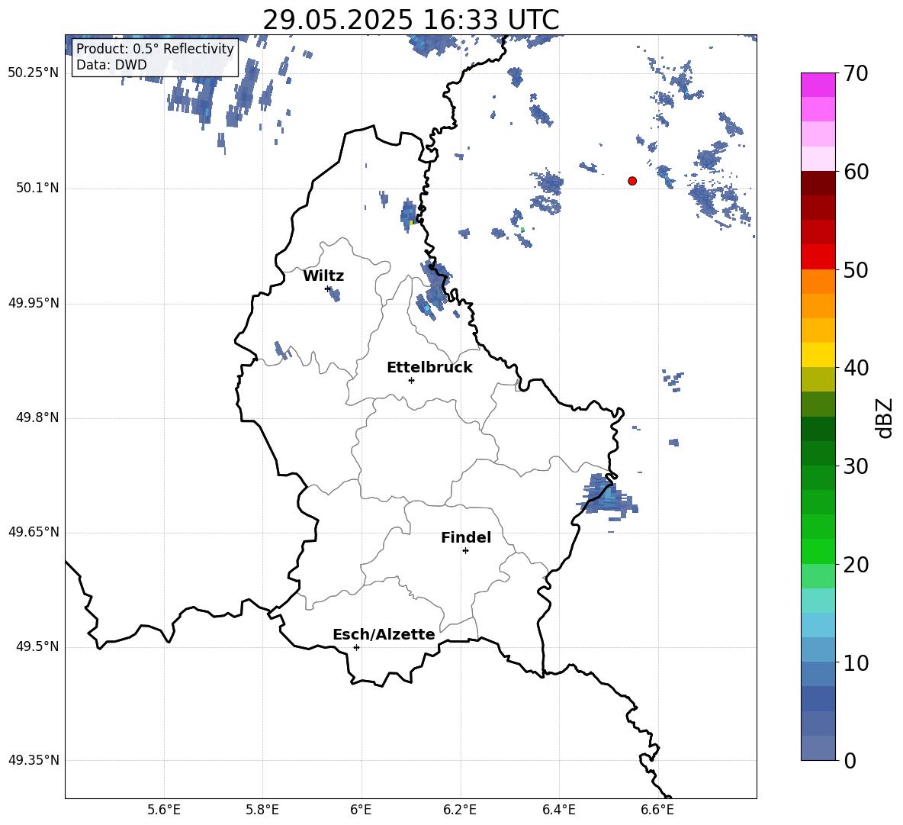Screen dimensions: 903x825
Task: Click the Ettelbruck station cross marker
Action: [411, 380]
